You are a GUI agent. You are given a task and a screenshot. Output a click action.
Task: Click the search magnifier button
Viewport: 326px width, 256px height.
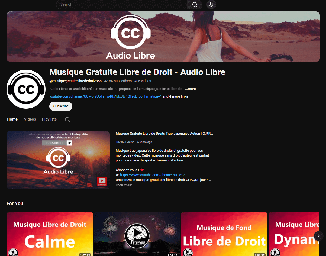click(x=195, y=5)
